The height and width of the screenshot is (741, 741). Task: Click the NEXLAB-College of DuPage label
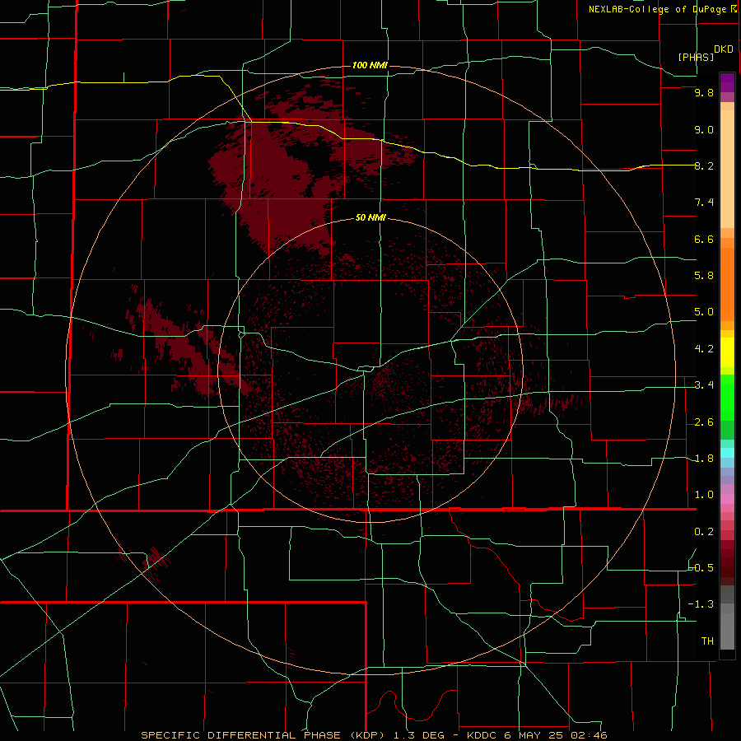(658, 9)
